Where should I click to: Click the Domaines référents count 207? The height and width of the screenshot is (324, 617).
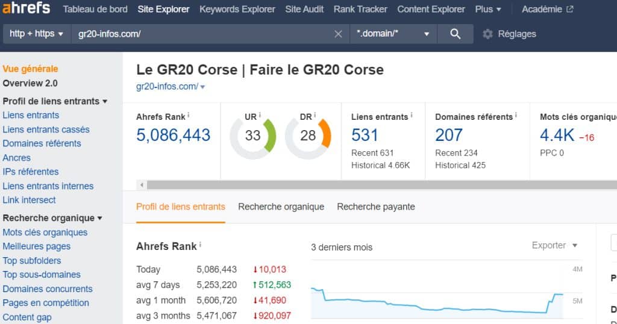pos(448,136)
